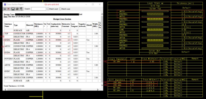
Task: Click the 'Loss Tangent' column header
Action: [x=74, y=25]
